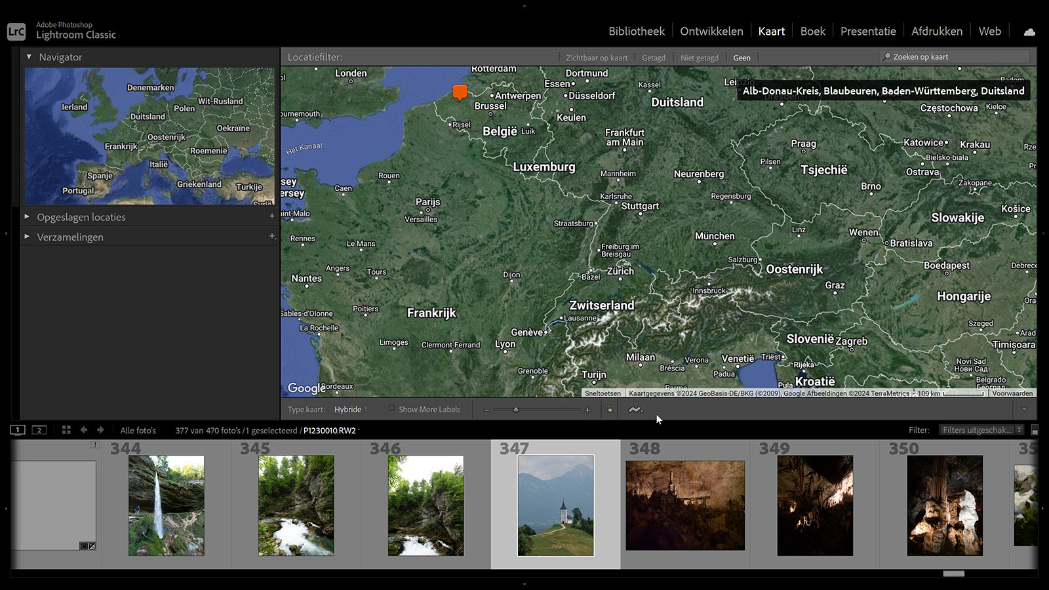
Task: Open the Filters uitgeschakeld dropdown
Action: pos(981,430)
